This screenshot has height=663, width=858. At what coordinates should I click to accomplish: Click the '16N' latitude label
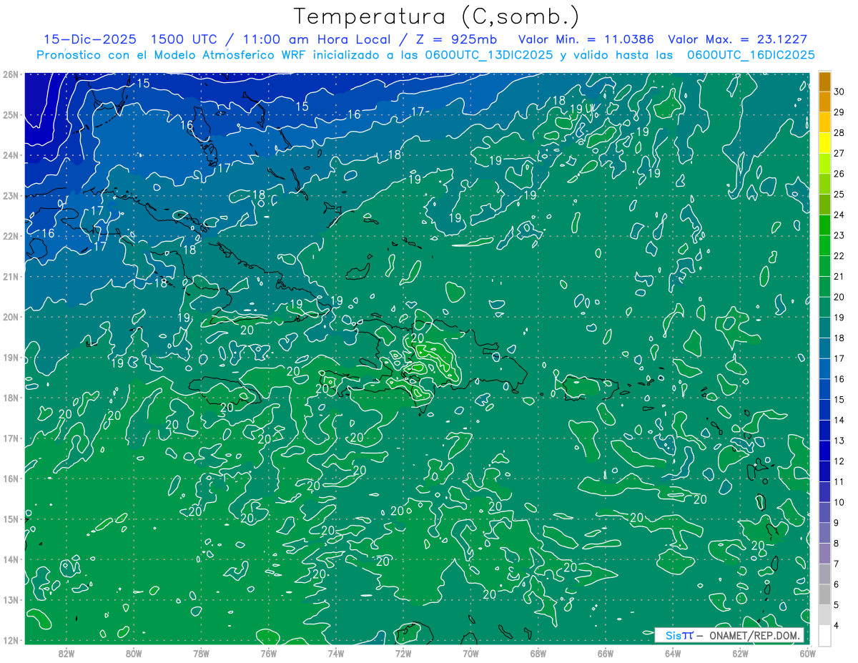click(10, 478)
